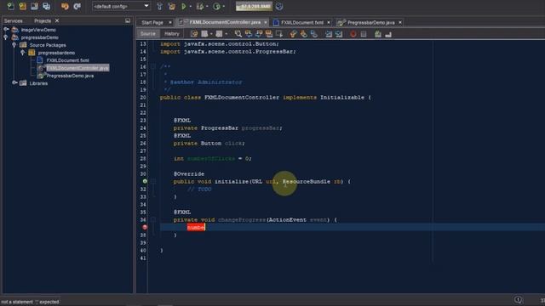The height and width of the screenshot is (306, 545).
Task: Click the editor Forward navigation icon
Action: point(219,34)
